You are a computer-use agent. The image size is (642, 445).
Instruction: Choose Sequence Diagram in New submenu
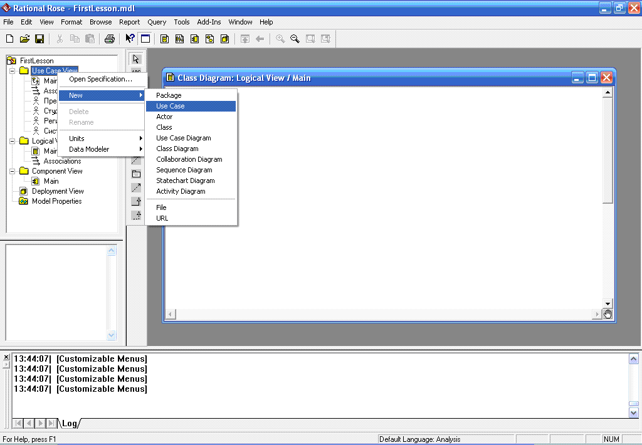click(x=191, y=170)
